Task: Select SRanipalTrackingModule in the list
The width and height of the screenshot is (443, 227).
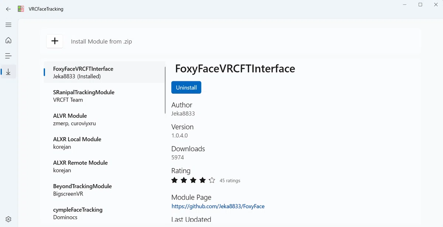Action: tap(104, 96)
